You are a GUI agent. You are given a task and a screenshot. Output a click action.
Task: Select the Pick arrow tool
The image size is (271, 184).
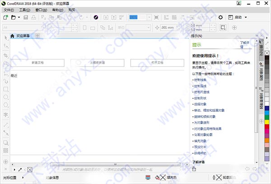click(6, 38)
